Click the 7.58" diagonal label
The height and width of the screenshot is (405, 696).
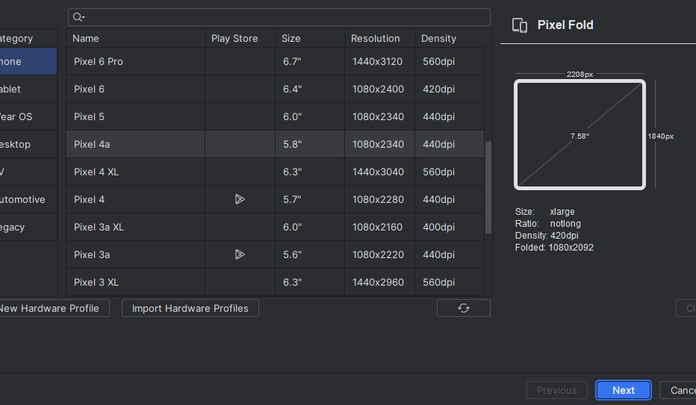point(580,136)
